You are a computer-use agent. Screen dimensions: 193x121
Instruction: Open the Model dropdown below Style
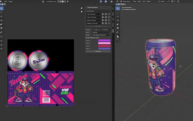pos(101,35)
